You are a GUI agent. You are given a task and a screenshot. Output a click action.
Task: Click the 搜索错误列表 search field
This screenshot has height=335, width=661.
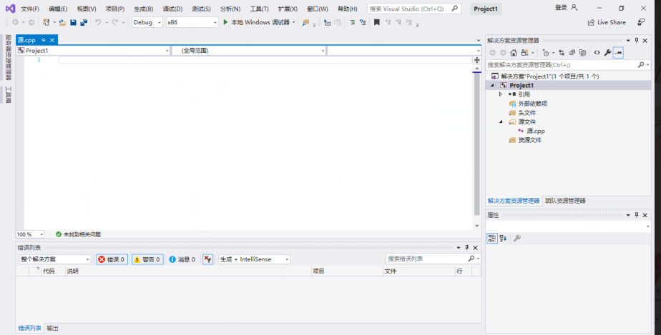pos(433,259)
